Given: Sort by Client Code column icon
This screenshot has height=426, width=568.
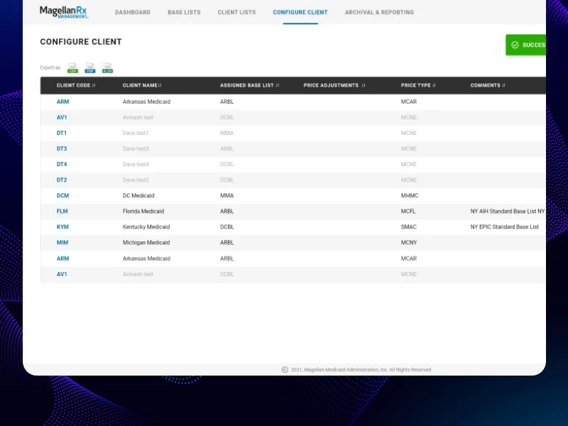Looking at the screenshot, I should click(94, 85).
